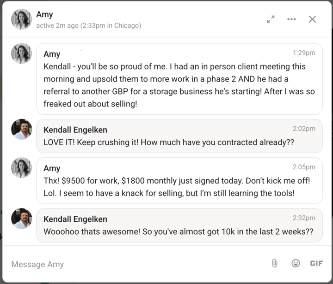The height and width of the screenshot is (284, 333).
Task: Click the 2:32pm timestamp
Action: tap(304, 218)
